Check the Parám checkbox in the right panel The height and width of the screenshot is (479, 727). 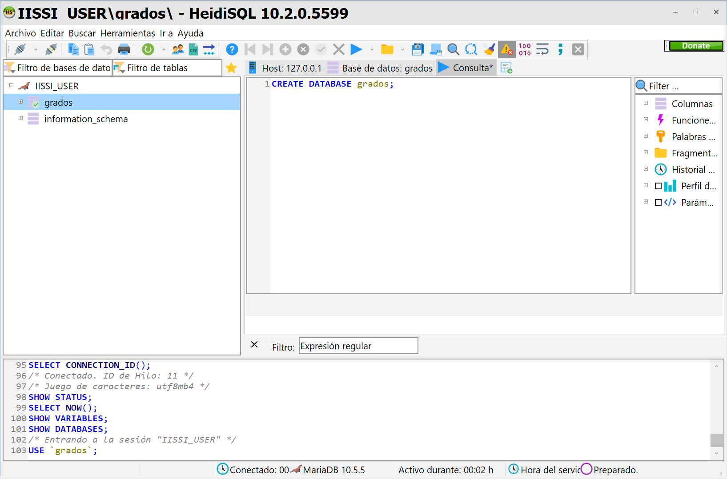point(659,202)
